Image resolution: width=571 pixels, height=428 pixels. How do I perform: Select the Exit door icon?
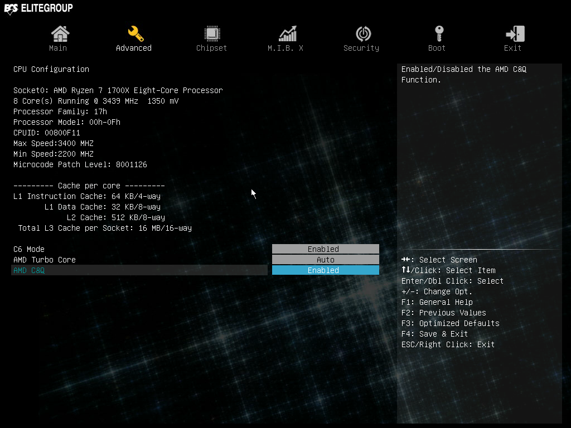click(515, 33)
